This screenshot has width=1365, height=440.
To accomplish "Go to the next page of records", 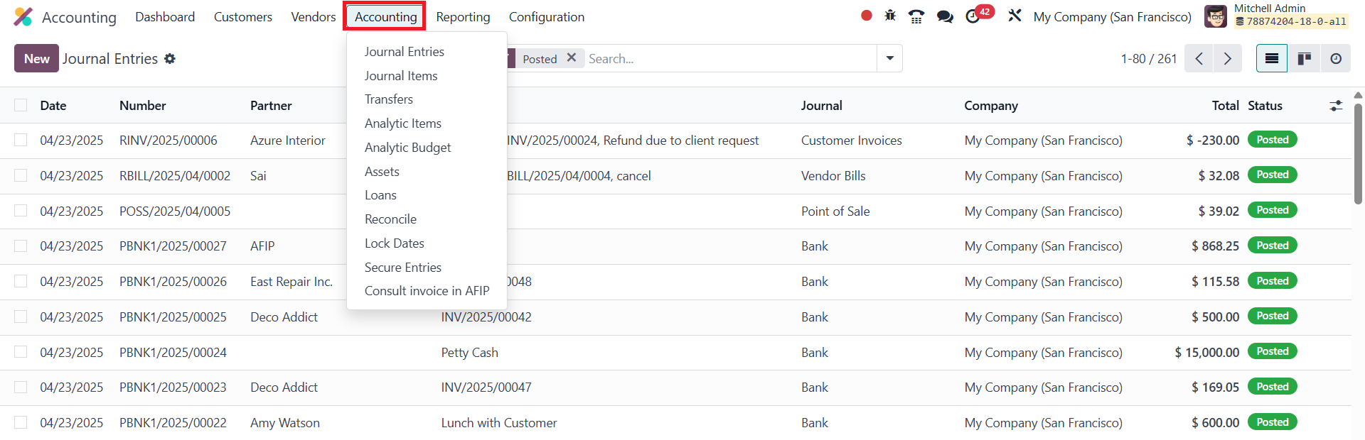I will click(1227, 59).
